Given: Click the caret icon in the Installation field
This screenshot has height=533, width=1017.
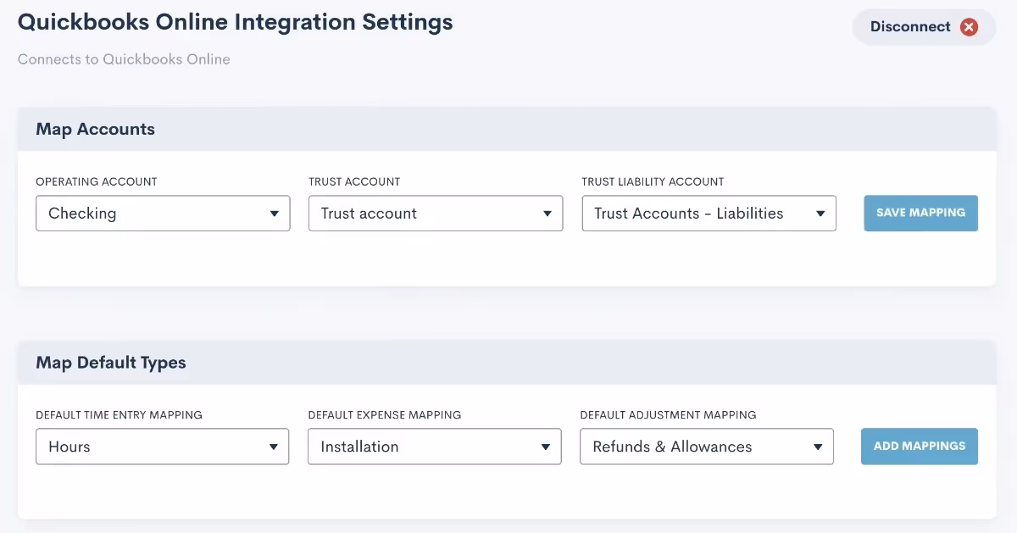Looking at the screenshot, I should (546, 447).
